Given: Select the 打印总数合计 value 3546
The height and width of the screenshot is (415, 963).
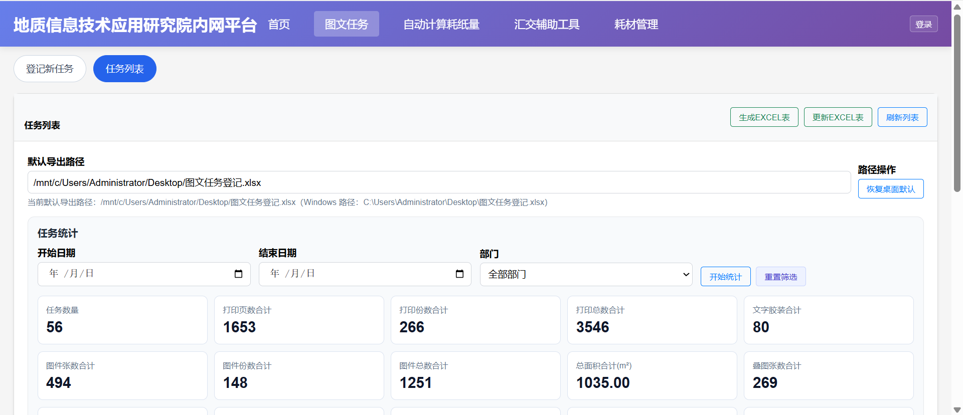Looking at the screenshot, I should coord(592,327).
